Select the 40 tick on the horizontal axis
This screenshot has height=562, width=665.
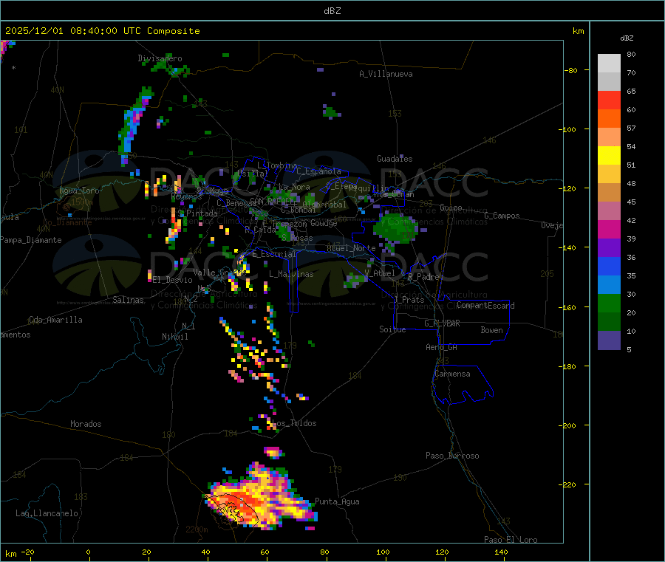pyautogui.click(x=205, y=552)
